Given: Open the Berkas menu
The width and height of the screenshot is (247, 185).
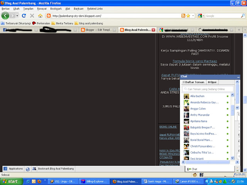Looking at the screenshot, I should coord(6,8).
